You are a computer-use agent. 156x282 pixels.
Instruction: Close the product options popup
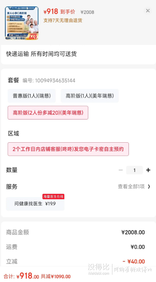click(x=148, y=11)
